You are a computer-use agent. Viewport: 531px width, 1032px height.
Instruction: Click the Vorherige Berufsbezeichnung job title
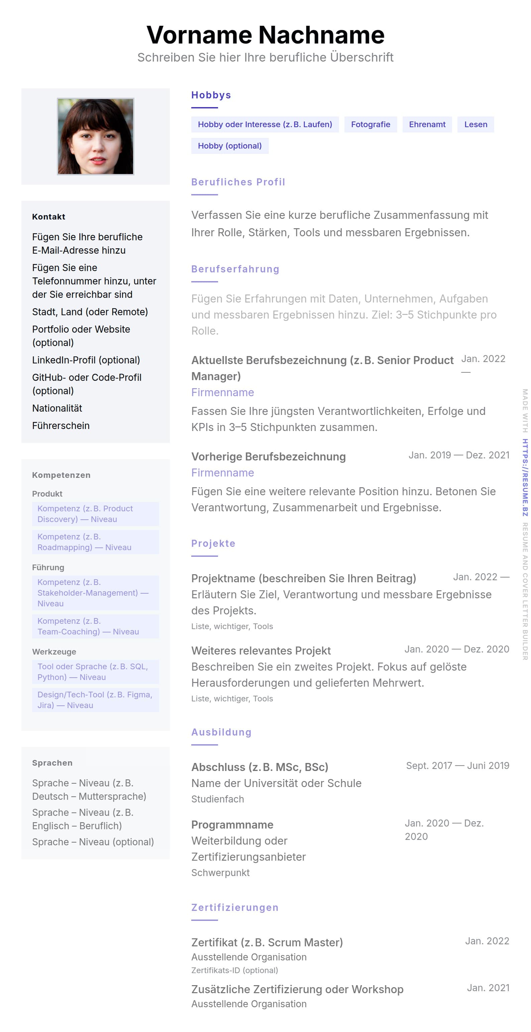click(268, 457)
